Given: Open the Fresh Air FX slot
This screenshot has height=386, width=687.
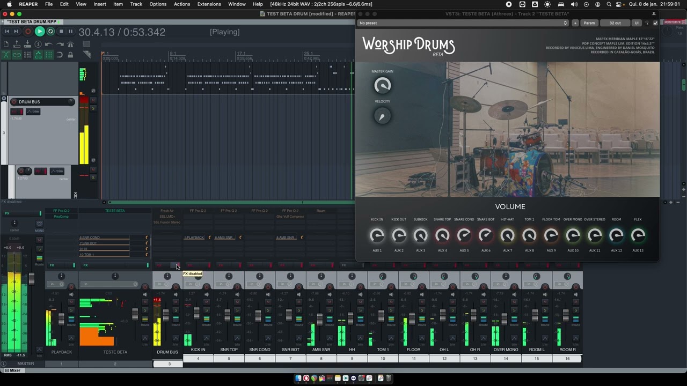Looking at the screenshot, I should click(167, 211).
